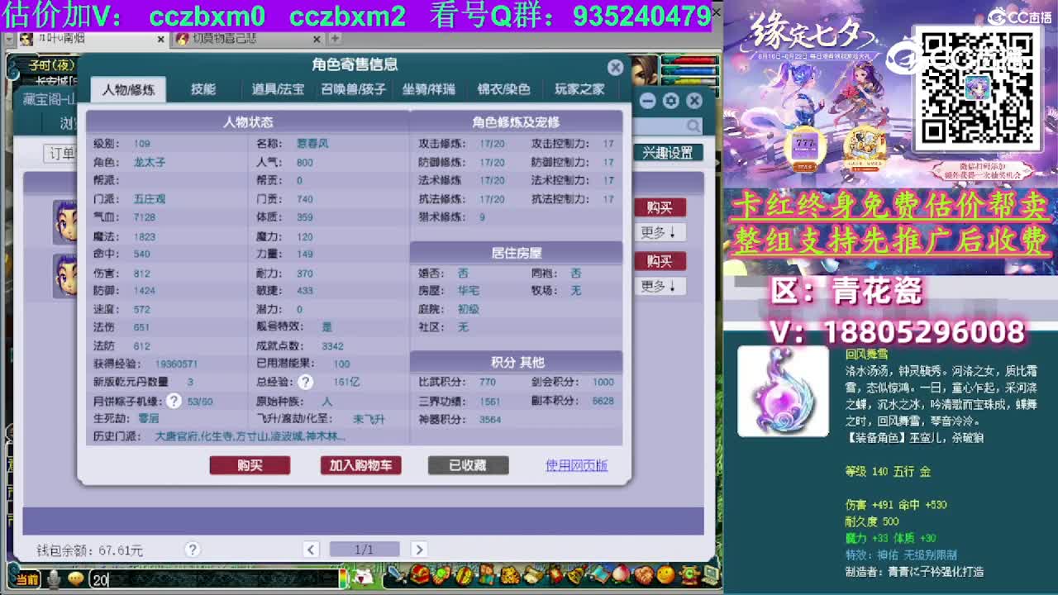Open the gear settings icon of 藏宝阁 window
Screen dimensions: 1058x595
[x=670, y=101]
